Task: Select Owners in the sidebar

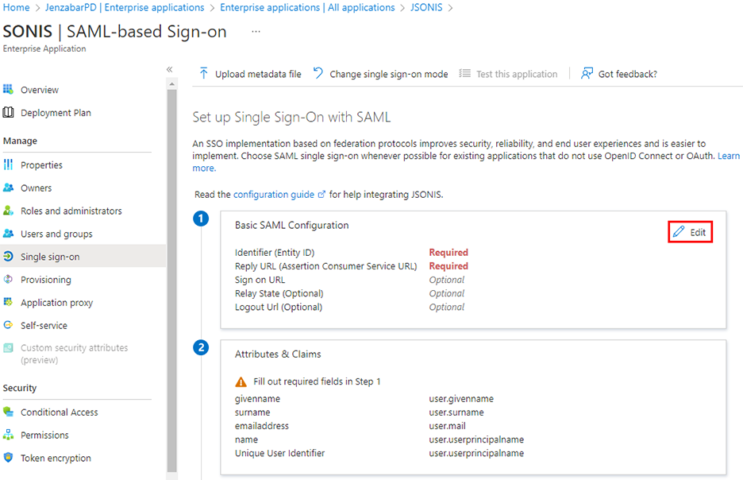Action: tap(38, 188)
